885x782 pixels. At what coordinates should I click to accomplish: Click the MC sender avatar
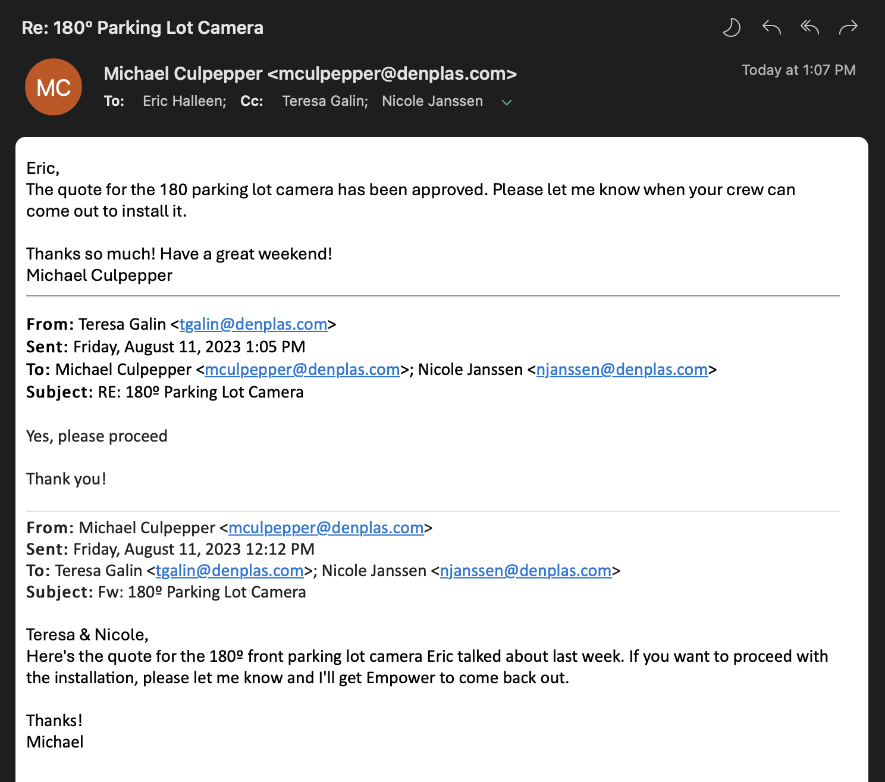coord(54,87)
